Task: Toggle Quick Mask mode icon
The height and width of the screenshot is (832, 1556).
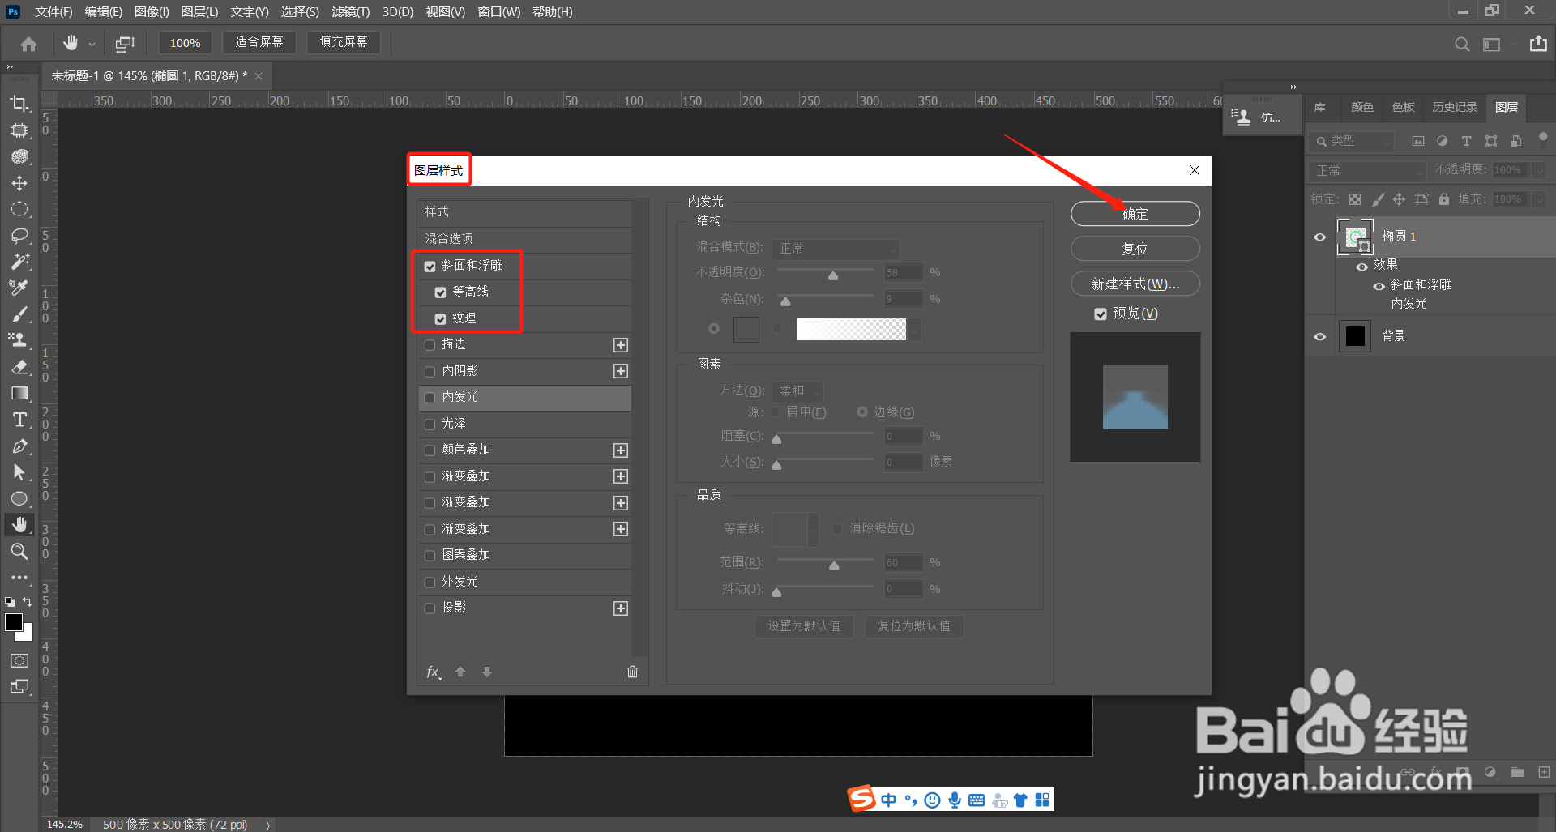Action: click(x=19, y=661)
